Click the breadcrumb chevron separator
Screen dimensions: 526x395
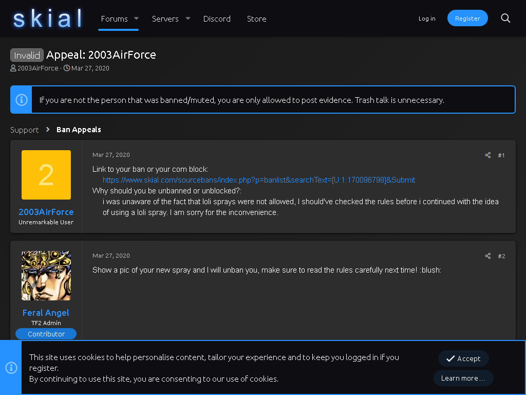point(48,129)
